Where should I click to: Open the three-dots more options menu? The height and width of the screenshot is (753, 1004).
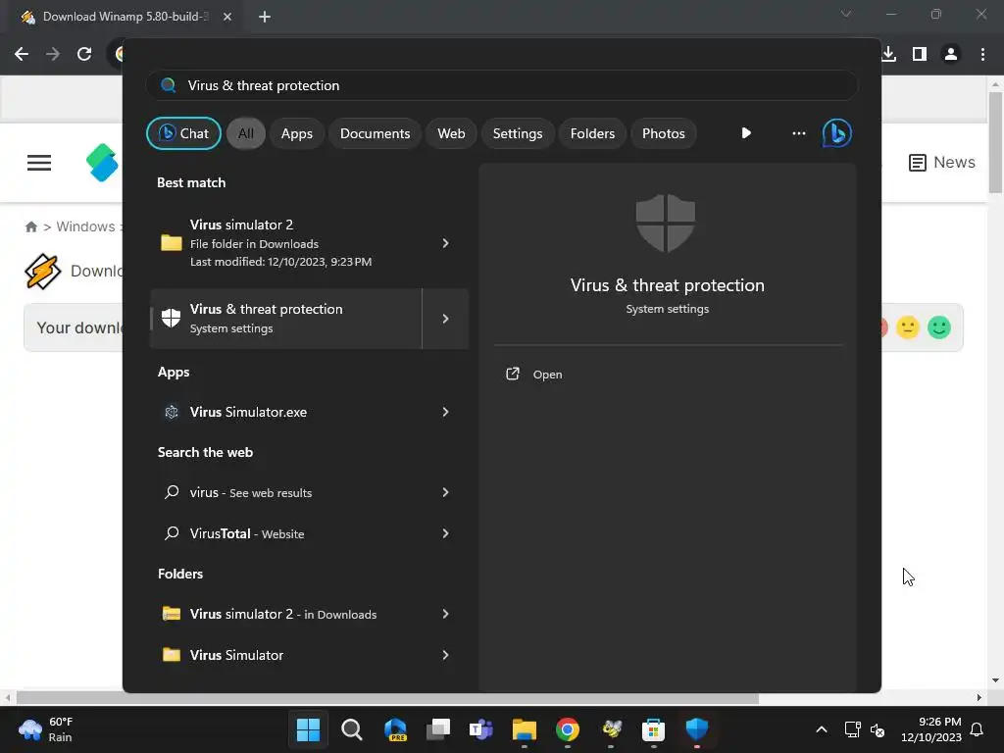tap(798, 133)
